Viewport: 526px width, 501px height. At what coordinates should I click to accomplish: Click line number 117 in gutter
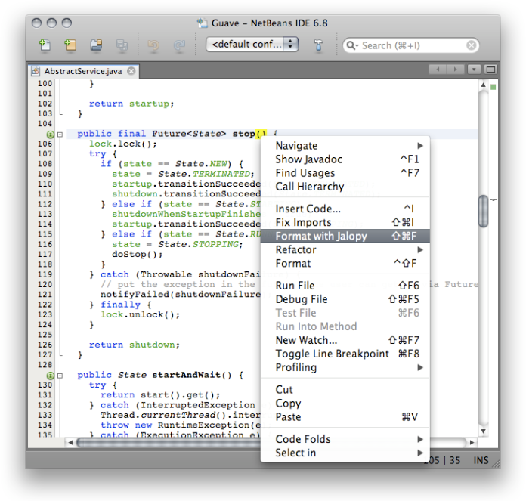pos(45,254)
